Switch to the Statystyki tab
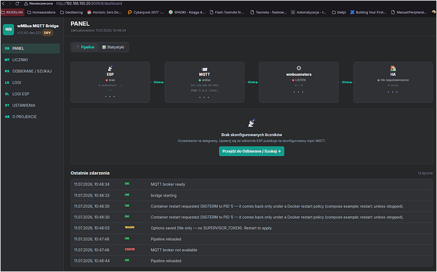Screen dimensions: 437x272 (113, 47)
